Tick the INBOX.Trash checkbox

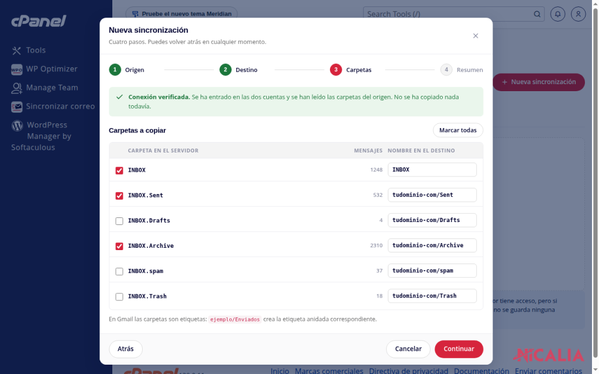[x=119, y=296]
